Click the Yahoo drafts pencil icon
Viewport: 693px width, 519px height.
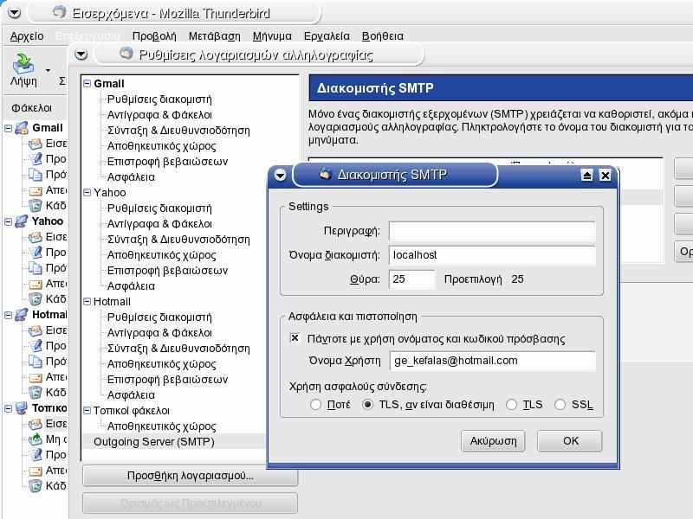pyautogui.click(x=35, y=253)
